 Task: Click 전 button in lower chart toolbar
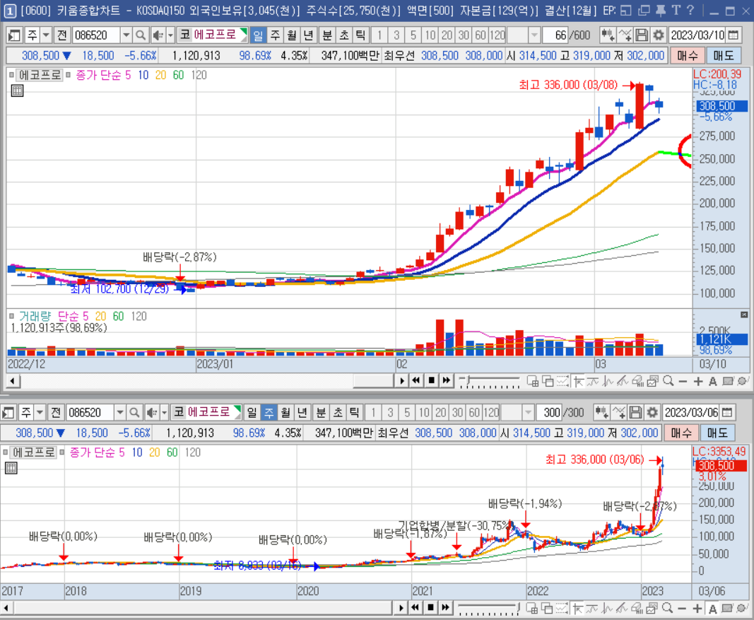click(x=55, y=412)
